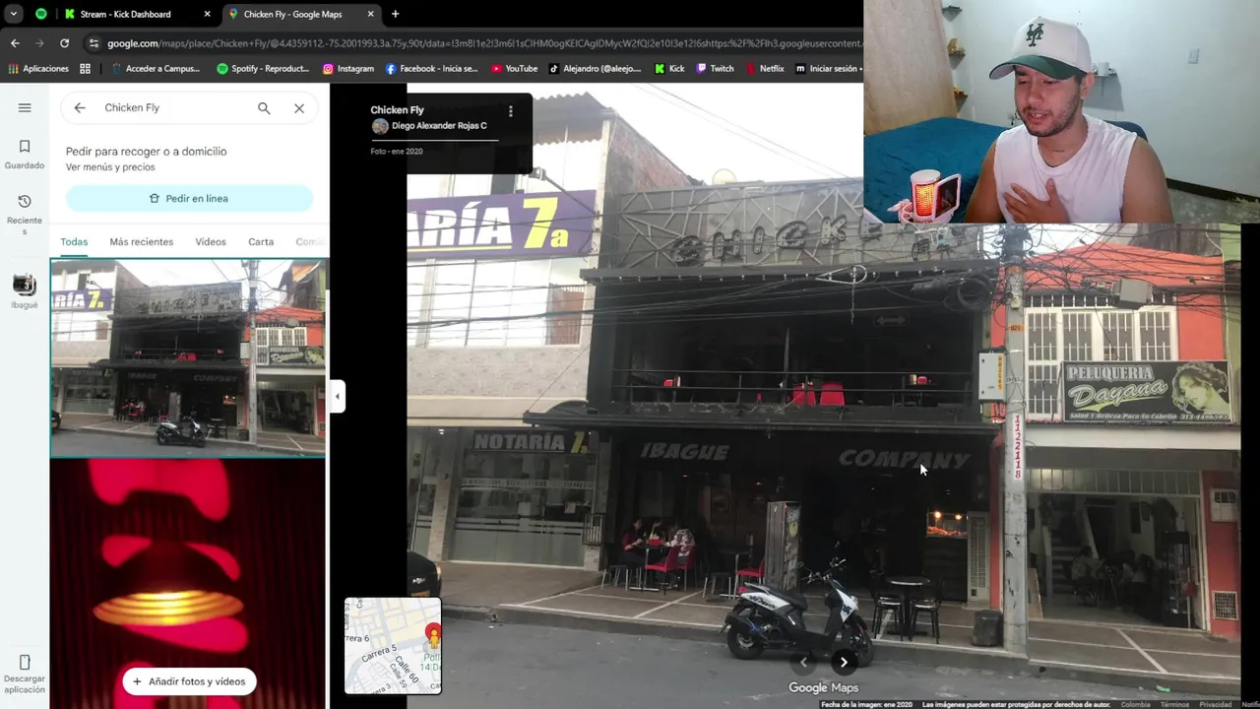This screenshot has width=1260, height=709.
Task: Click the contributor avatar image
Action: 380,126
